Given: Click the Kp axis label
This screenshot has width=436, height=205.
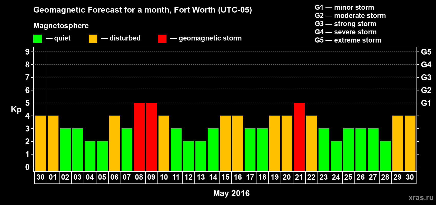Looking at the screenshot, I should click(x=16, y=110).
